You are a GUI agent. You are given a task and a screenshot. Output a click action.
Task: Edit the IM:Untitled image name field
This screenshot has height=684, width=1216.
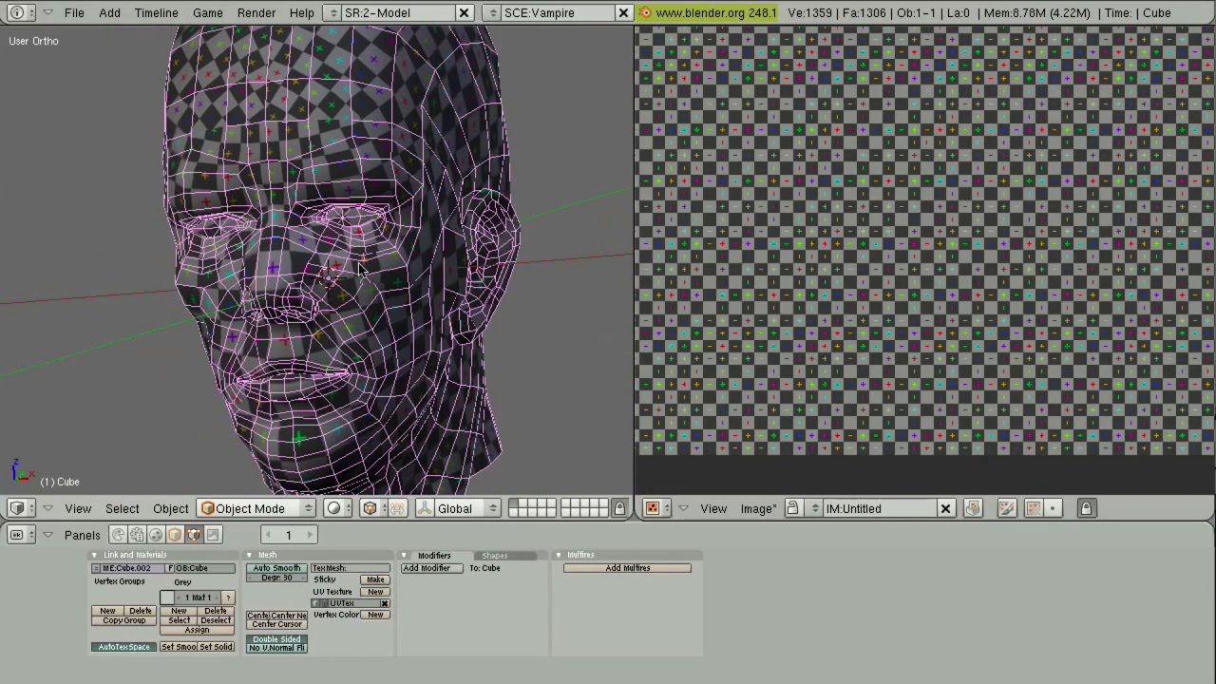(880, 508)
